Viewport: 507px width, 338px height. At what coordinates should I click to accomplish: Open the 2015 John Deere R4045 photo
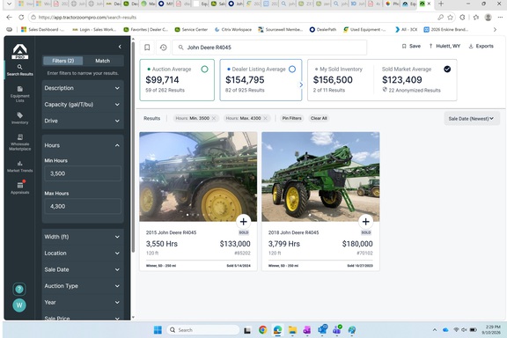click(x=198, y=177)
